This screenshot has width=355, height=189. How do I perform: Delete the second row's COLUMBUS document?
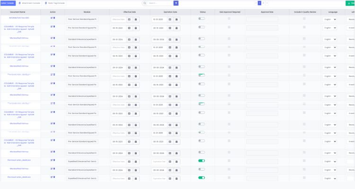54,26
